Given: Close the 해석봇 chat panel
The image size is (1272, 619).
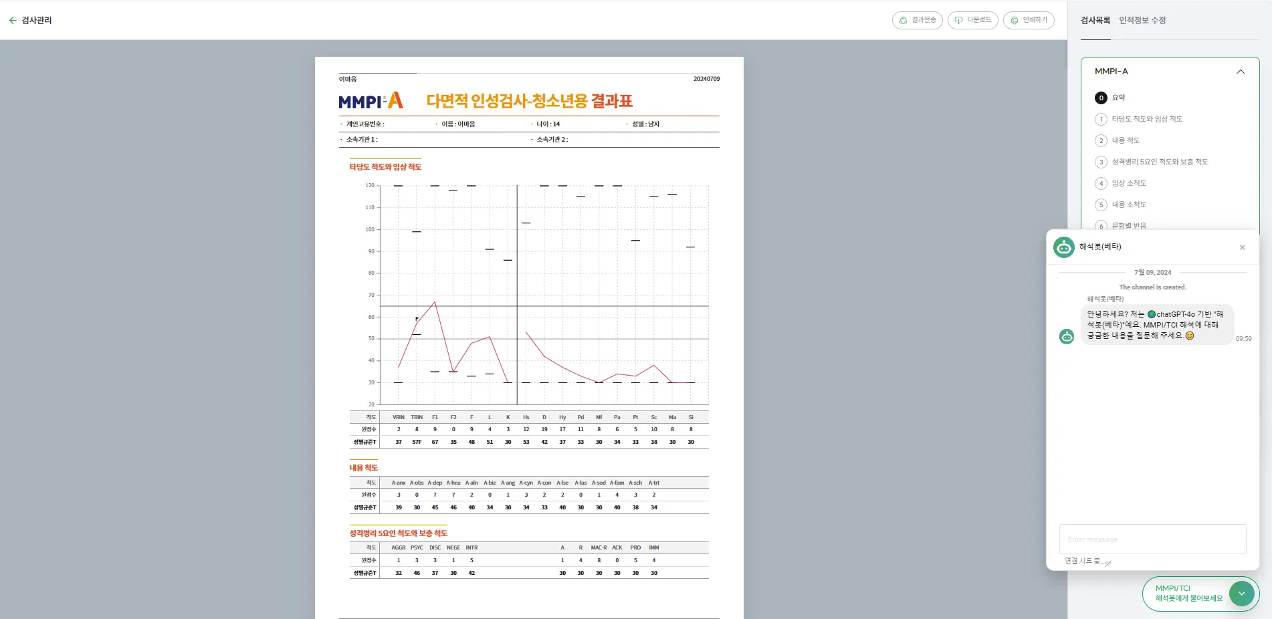Looking at the screenshot, I should click(x=1243, y=247).
